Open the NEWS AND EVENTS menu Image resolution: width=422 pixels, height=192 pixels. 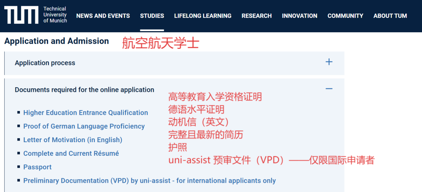point(103,16)
